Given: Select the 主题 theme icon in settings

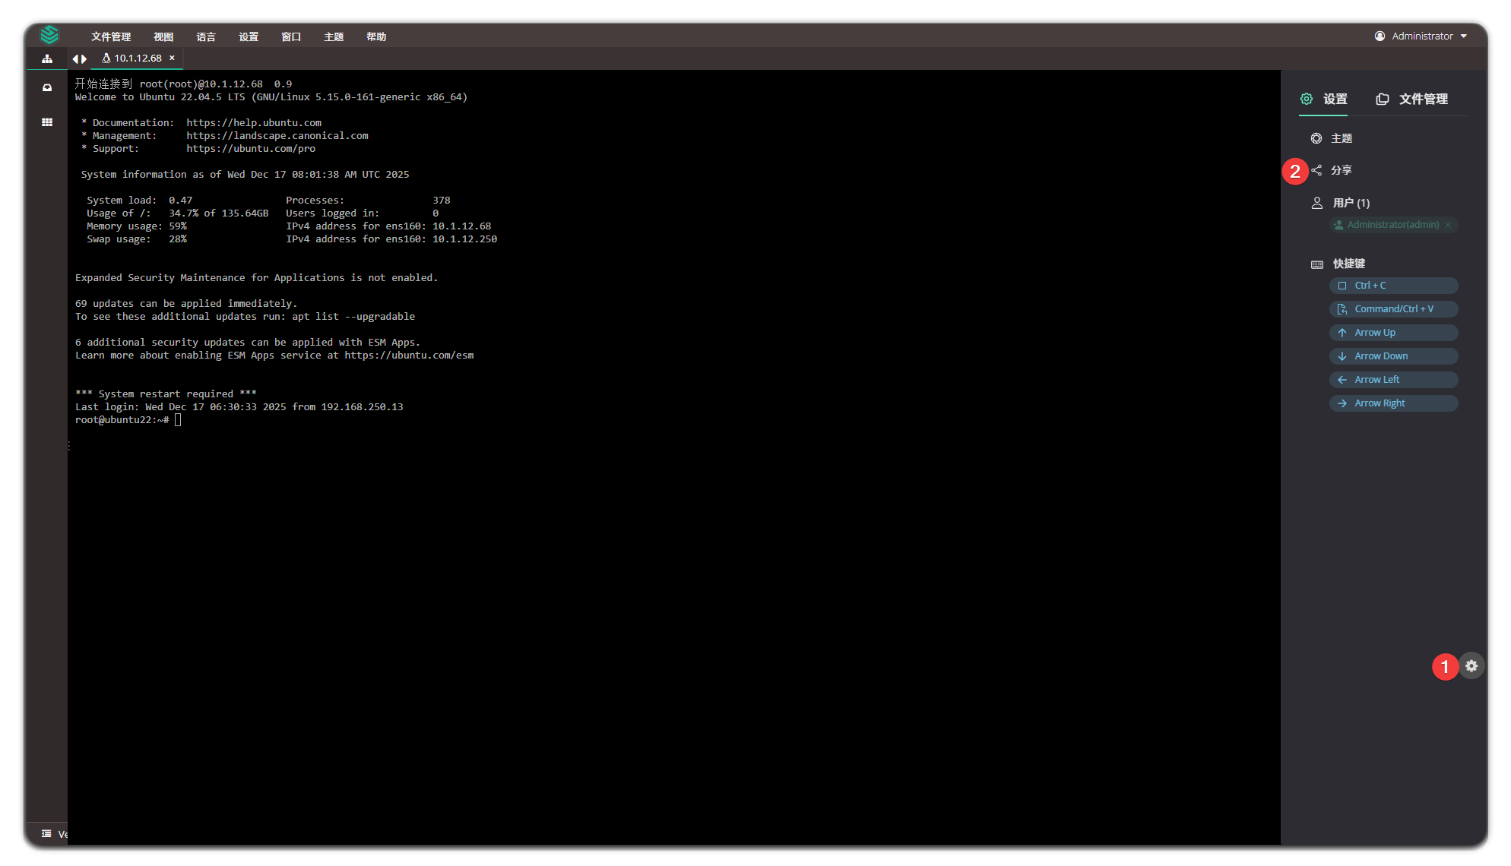Looking at the screenshot, I should 1316,138.
